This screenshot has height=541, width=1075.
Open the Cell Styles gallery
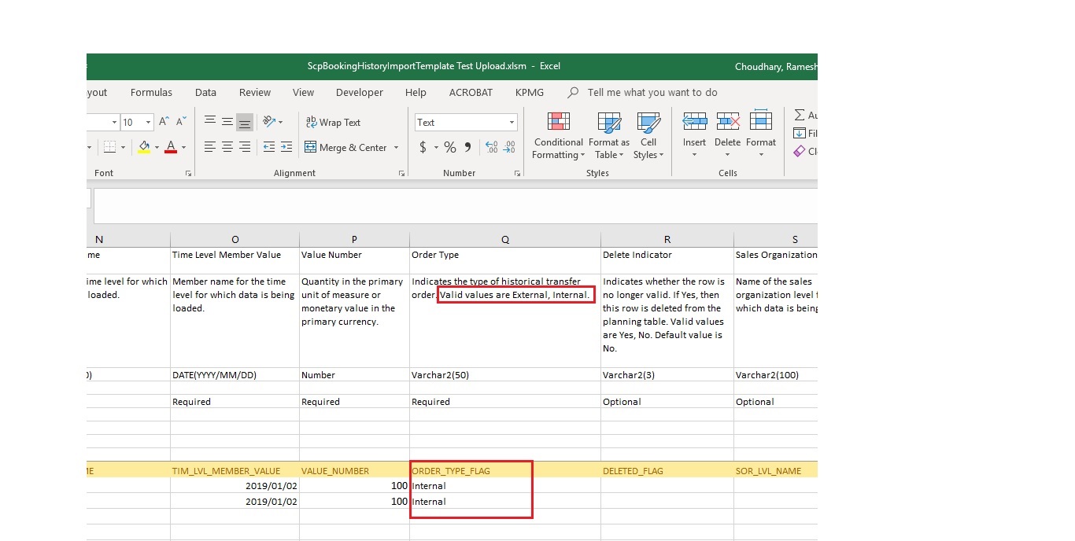point(648,135)
